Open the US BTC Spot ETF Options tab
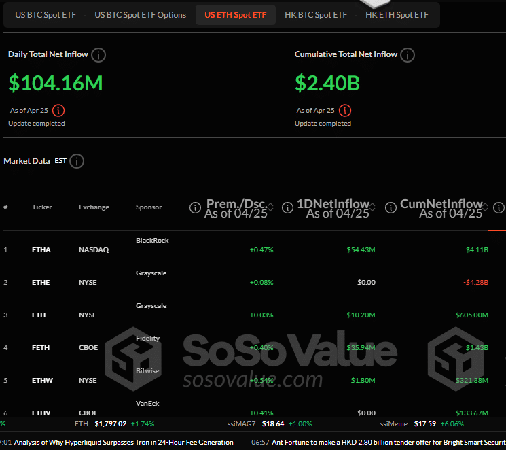 point(140,15)
